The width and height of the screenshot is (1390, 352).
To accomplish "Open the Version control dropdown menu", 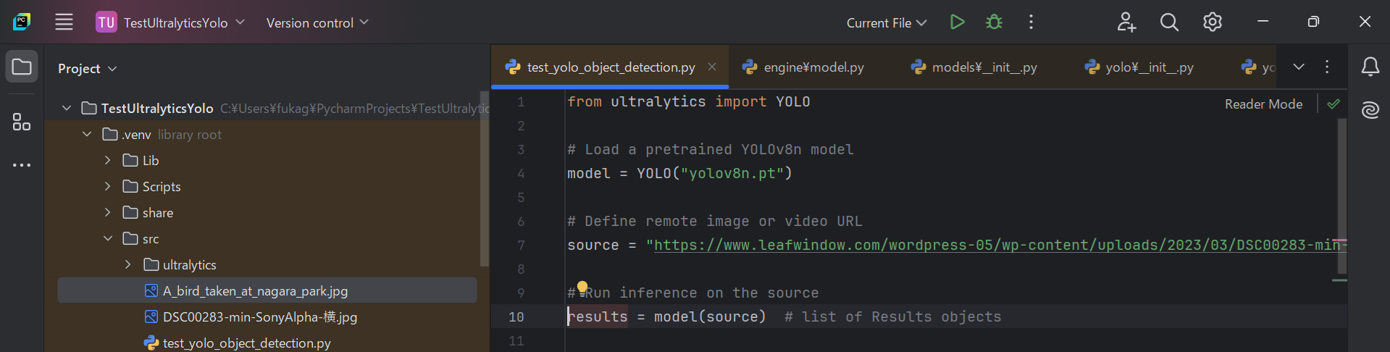I will point(317,23).
